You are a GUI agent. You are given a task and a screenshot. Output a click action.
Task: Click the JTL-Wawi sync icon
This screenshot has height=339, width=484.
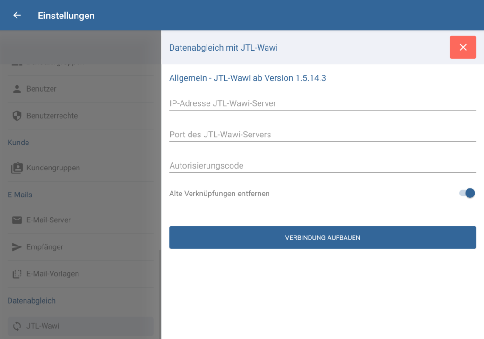[x=17, y=326]
